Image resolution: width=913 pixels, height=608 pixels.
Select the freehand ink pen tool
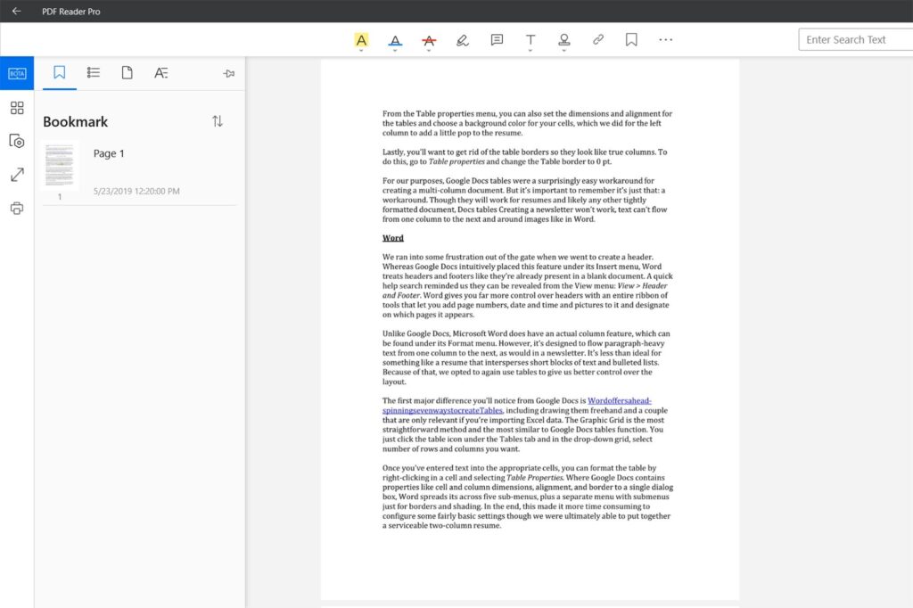(462, 39)
